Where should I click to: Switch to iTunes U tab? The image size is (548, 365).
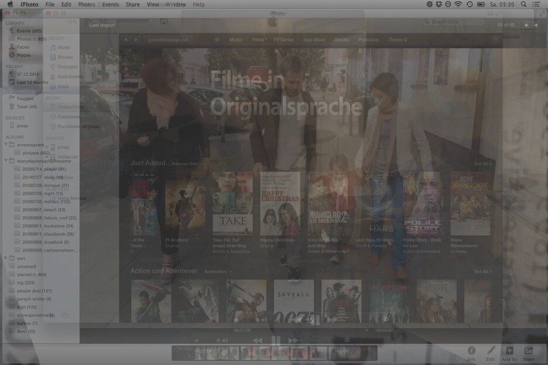398,40
